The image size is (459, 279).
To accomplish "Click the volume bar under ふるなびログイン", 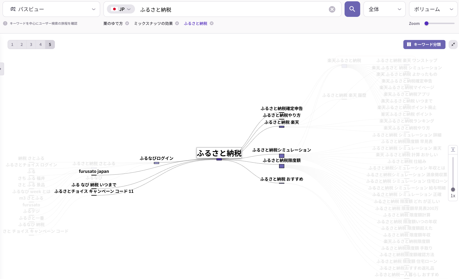I will click(x=157, y=163).
